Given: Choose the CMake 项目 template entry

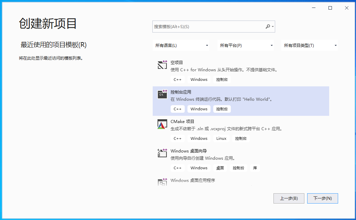Looking at the screenshot, I should (x=182, y=122).
